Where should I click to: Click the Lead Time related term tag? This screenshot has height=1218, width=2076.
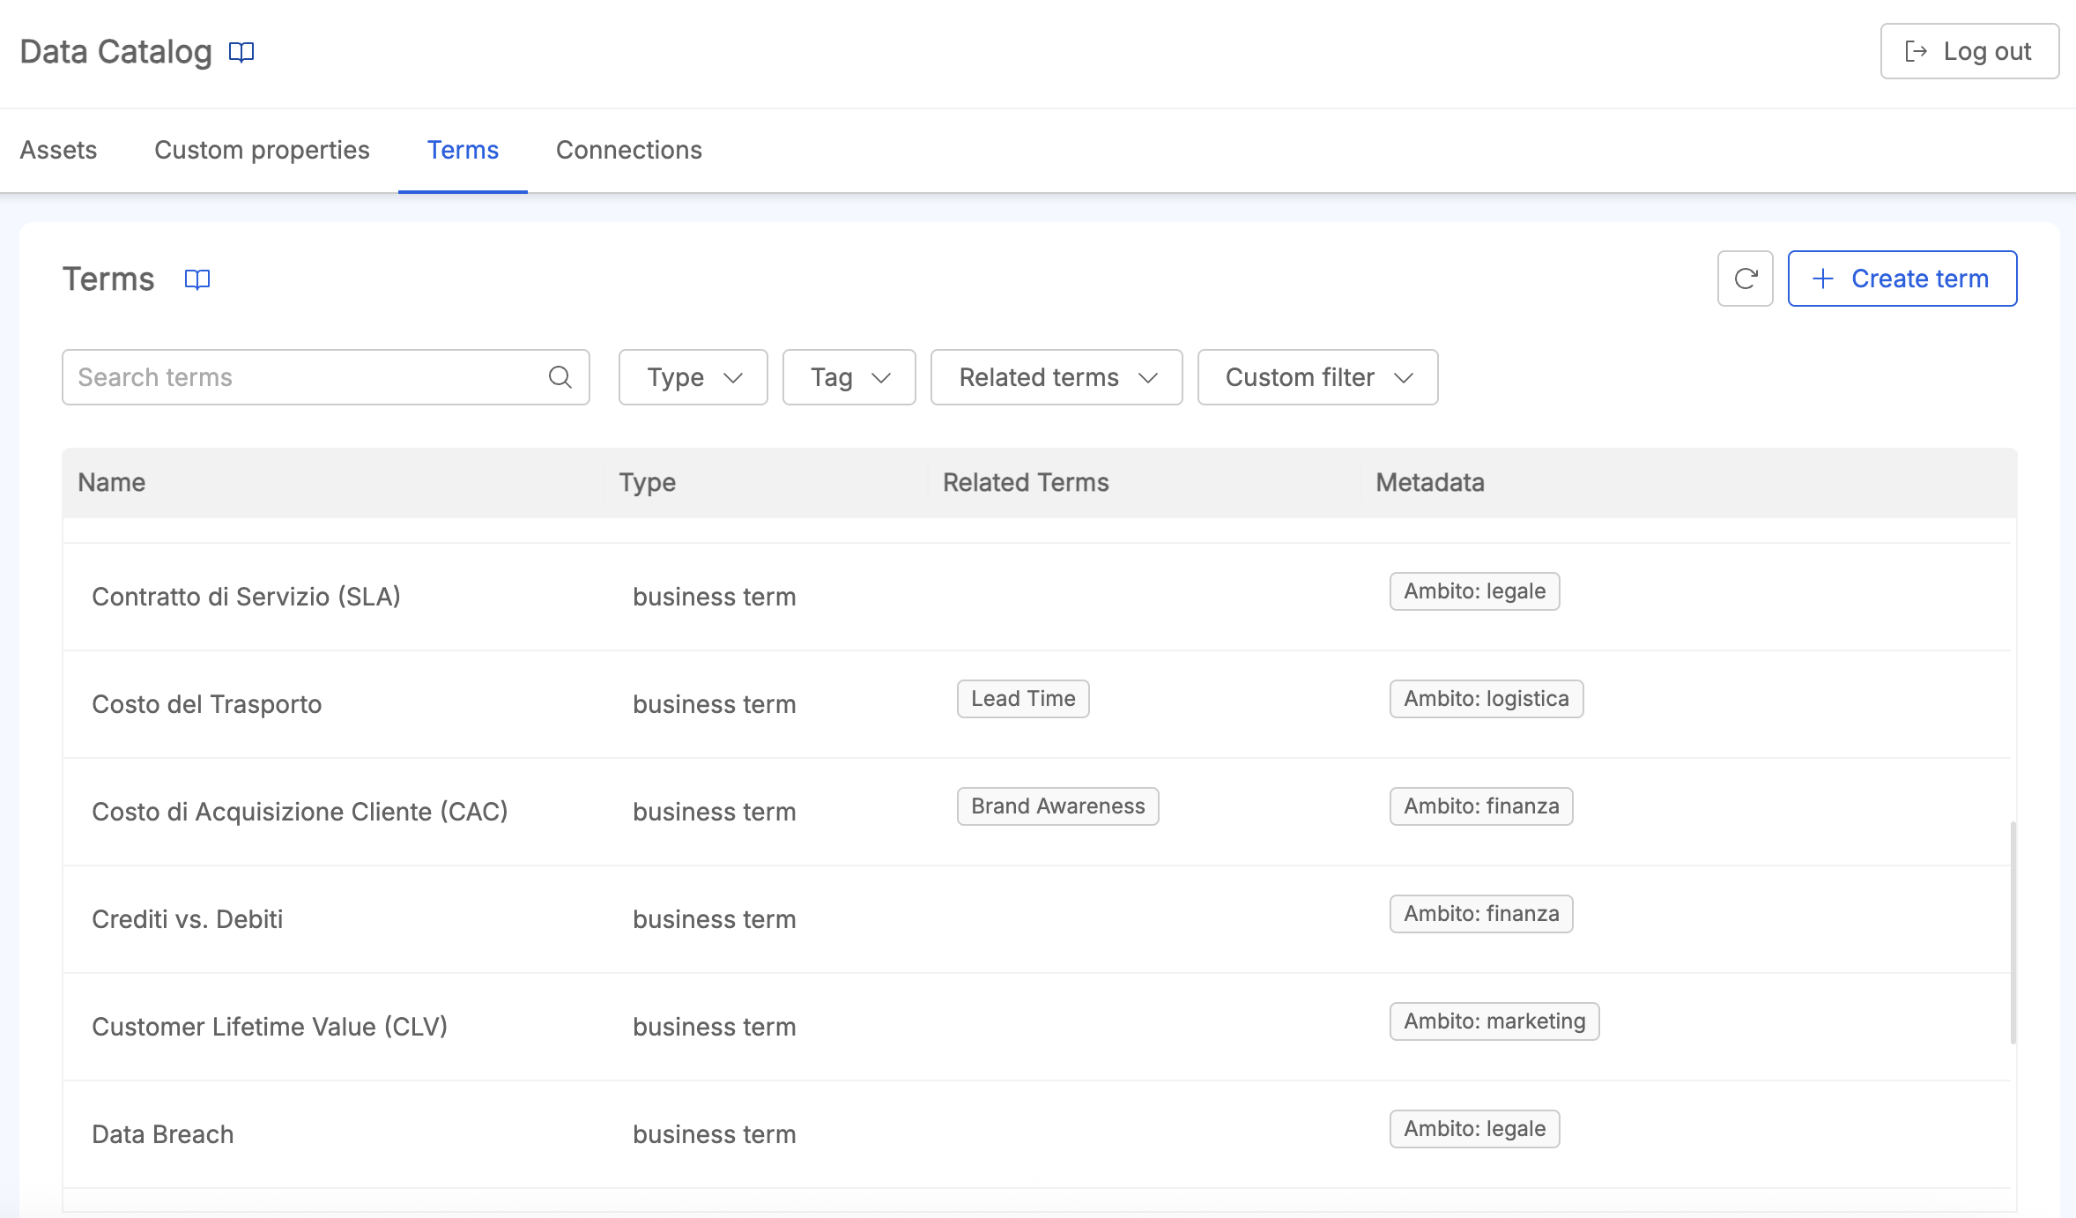pos(1023,699)
